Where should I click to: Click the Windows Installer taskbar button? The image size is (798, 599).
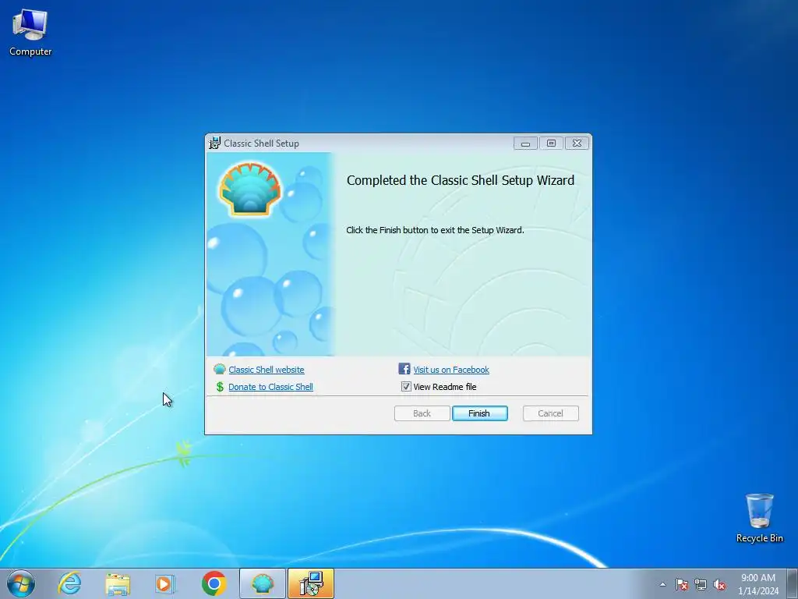pyautogui.click(x=311, y=583)
